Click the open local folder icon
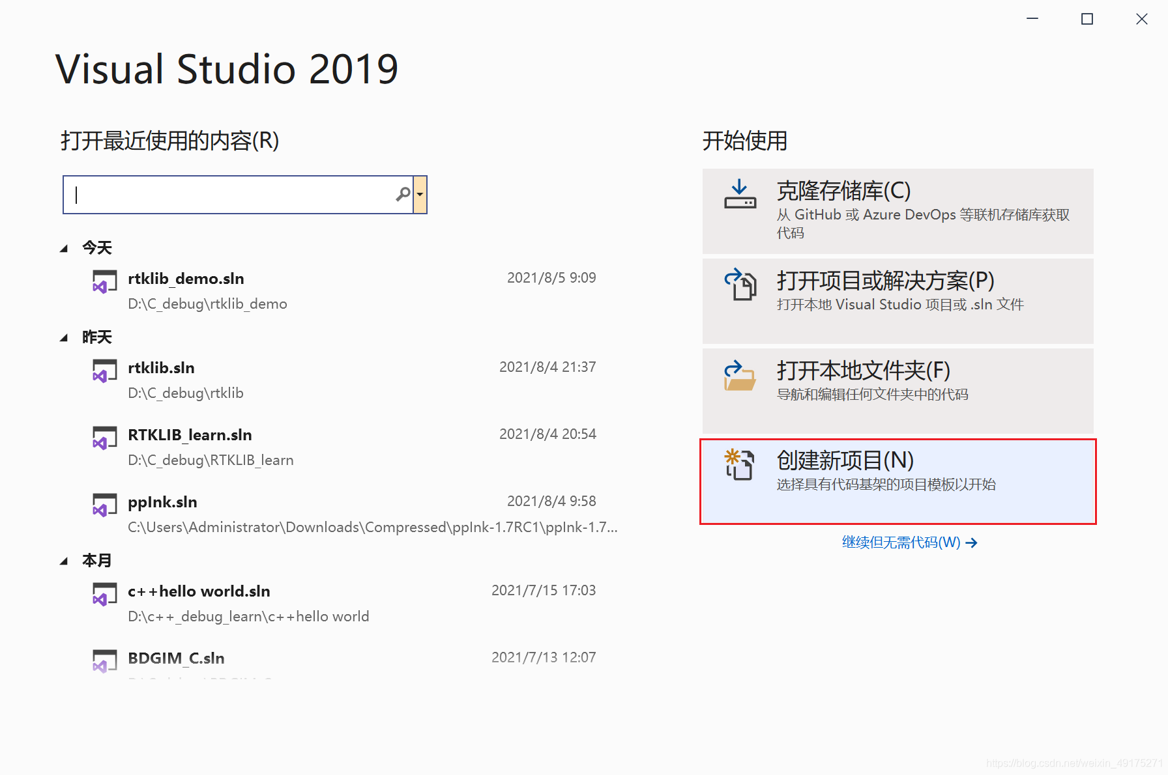Screen dimensions: 1168x775 [x=740, y=375]
